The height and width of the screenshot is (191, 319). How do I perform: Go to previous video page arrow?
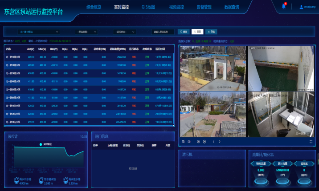213,142
